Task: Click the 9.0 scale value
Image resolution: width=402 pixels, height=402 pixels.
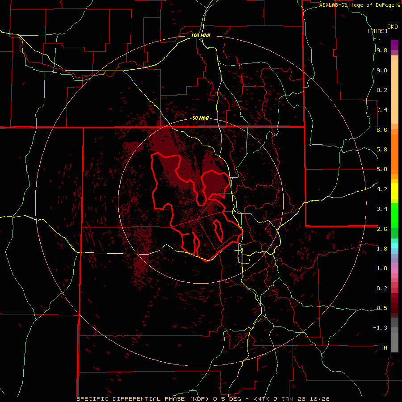Action: point(382,70)
